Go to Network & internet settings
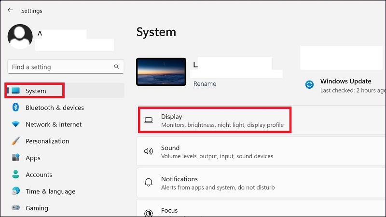 (x=66, y=124)
